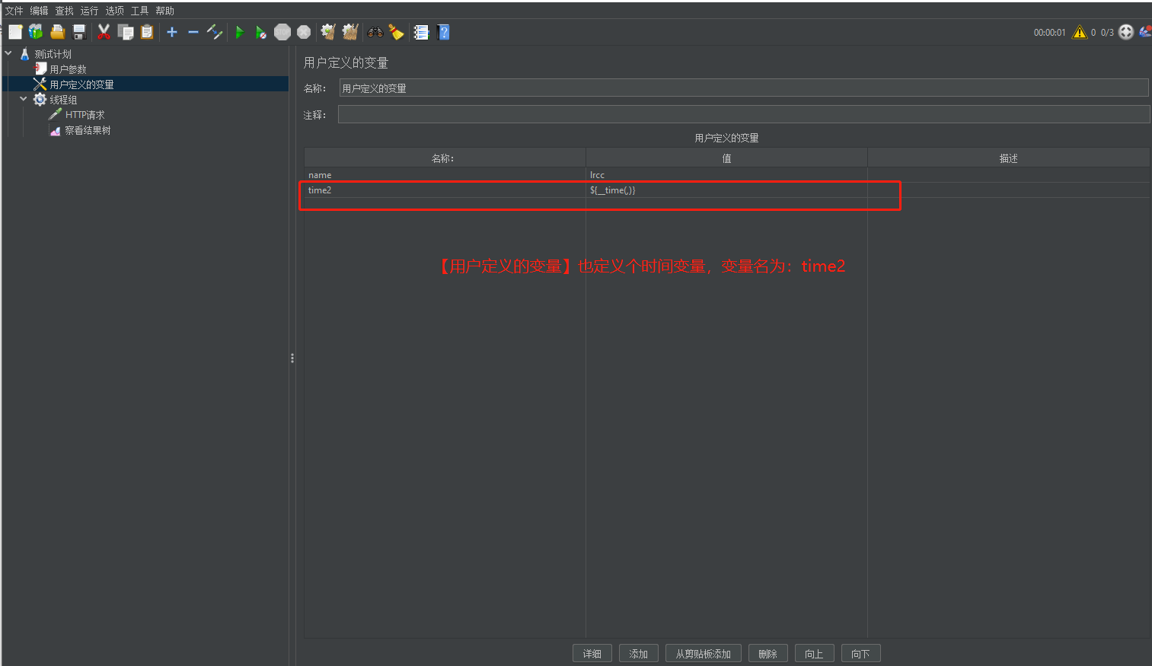Open the function helper dialog icon
This screenshot has width=1152, height=666.
click(421, 32)
